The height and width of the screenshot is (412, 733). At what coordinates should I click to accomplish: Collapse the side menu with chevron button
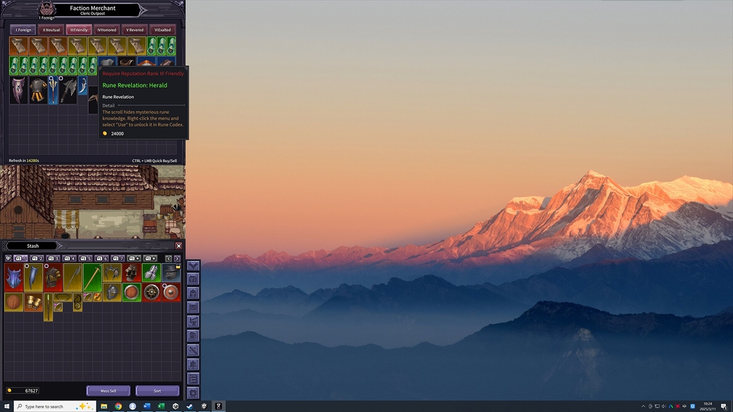193,265
